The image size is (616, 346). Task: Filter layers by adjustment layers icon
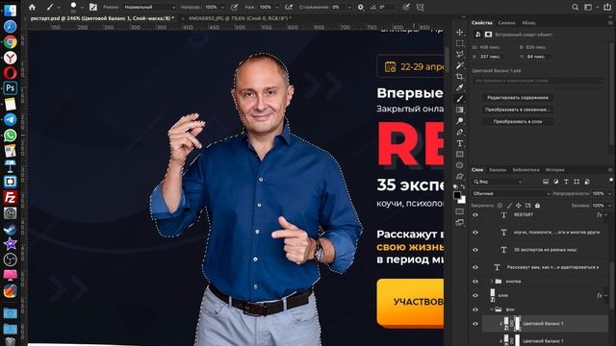[556, 182]
